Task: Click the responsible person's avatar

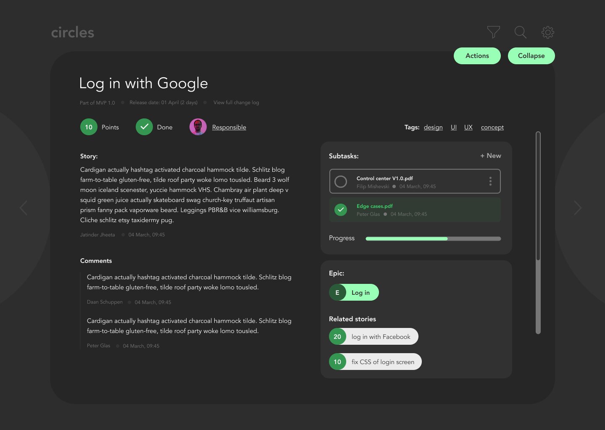Action: (198, 127)
